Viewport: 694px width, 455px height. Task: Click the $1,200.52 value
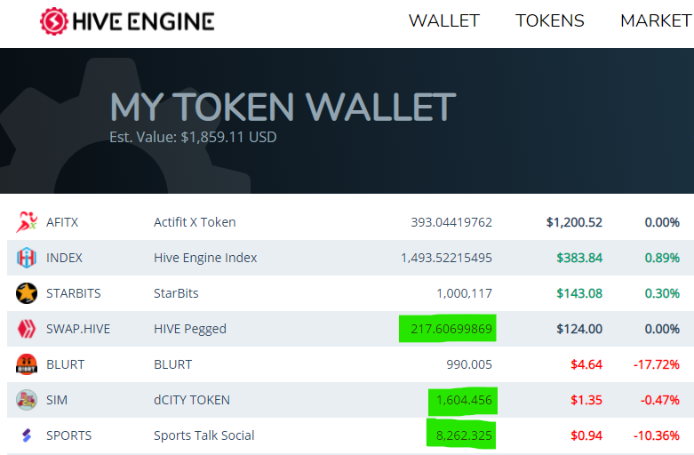[x=574, y=222]
